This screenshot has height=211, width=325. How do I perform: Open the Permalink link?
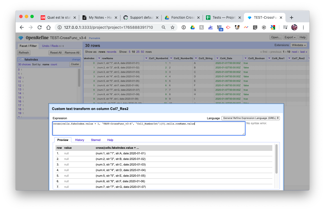[94, 38]
